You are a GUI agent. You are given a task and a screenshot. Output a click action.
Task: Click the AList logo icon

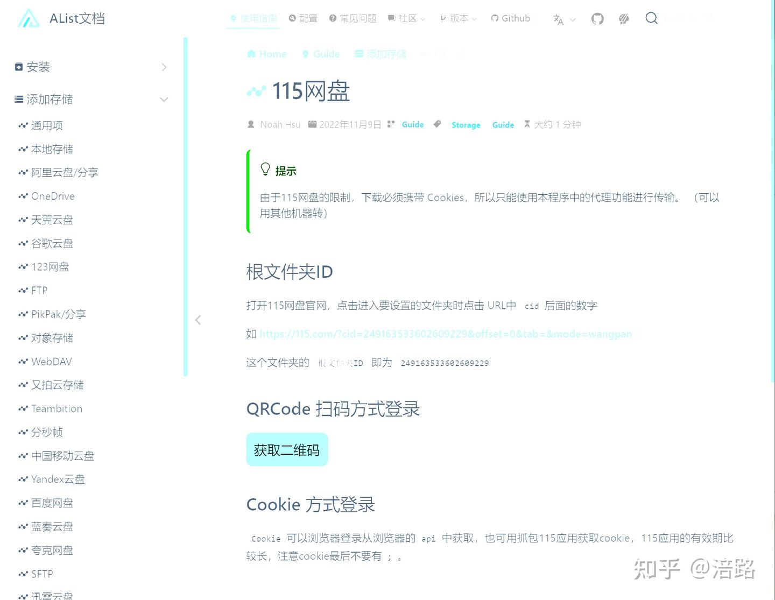[x=29, y=18]
